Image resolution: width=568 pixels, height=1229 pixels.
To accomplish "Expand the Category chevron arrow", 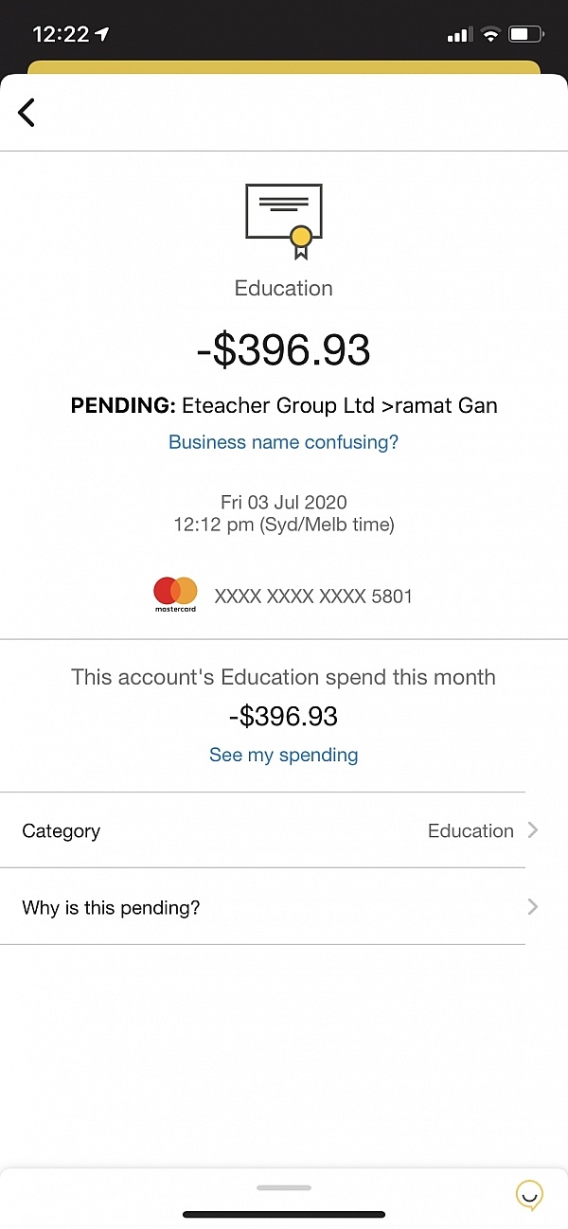I will point(533,830).
